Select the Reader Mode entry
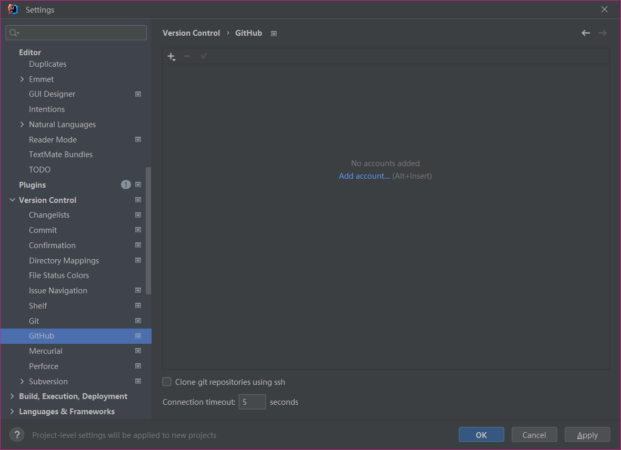 click(x=53, y=140)
